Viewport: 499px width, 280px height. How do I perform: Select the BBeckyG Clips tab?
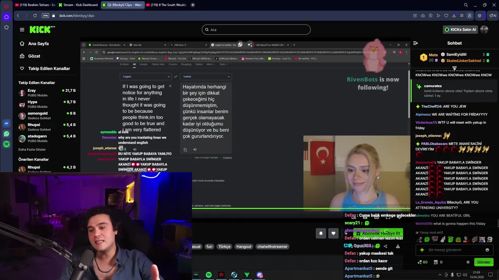[122, 5]
